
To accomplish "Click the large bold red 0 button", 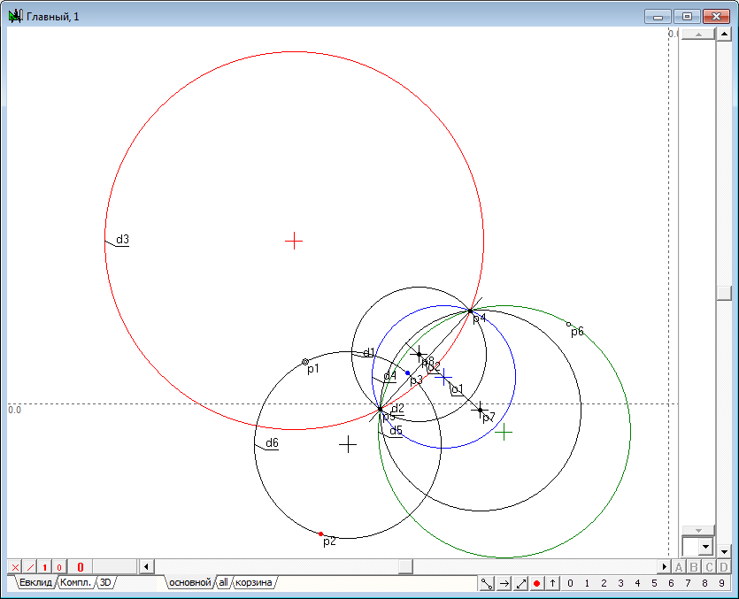I will tap(80, 567).
